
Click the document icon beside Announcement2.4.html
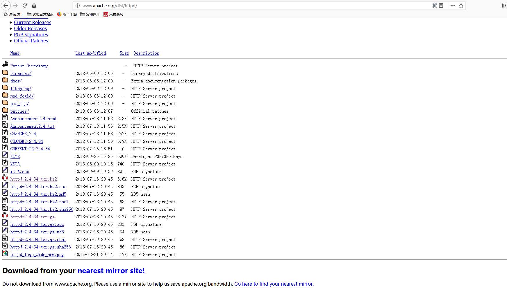[5, 117]
